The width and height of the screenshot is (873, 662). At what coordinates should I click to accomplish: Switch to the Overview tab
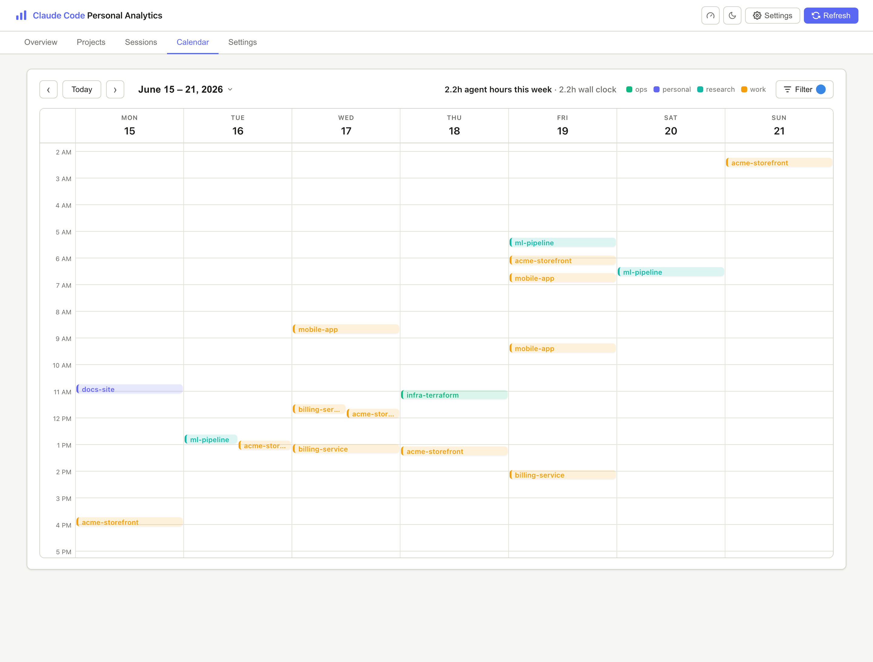point(41,42)
